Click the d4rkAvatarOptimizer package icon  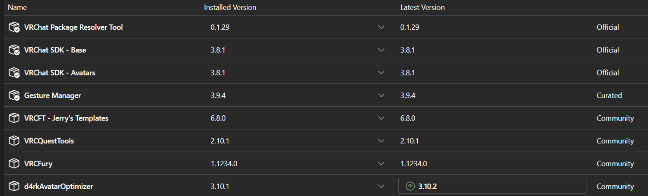(14, 187)
